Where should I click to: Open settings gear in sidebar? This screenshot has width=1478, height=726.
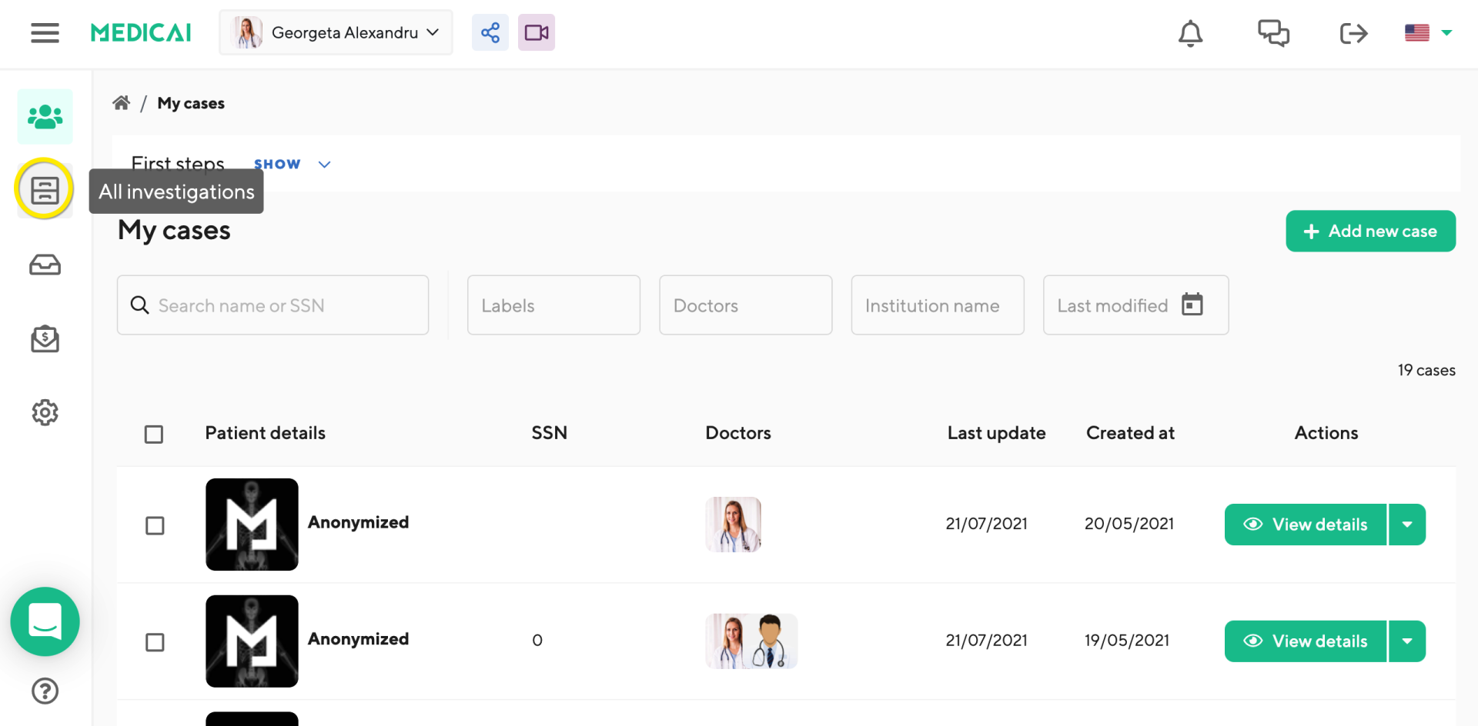(45, 413)
